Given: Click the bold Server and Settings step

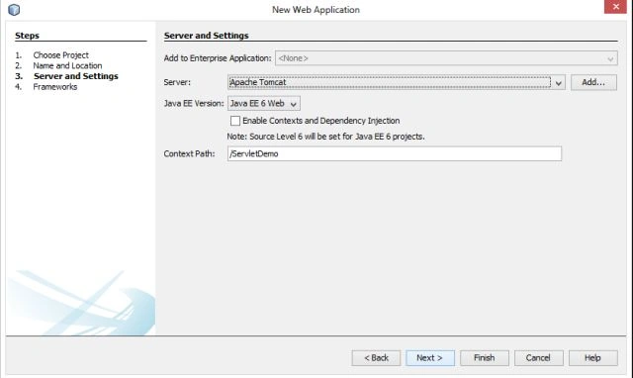Looking at the screenshot, I should 76,76.
